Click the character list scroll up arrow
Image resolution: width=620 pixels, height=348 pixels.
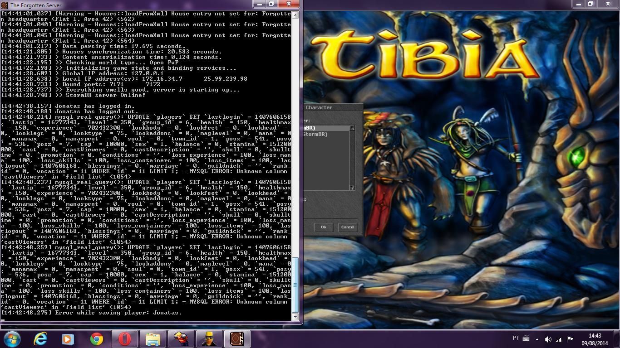click(352, 128)
